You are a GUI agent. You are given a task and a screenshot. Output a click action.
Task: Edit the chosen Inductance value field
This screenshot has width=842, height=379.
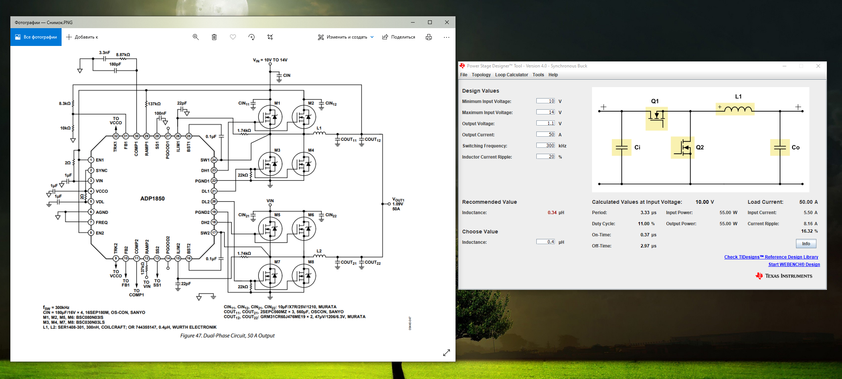[546, 242]
